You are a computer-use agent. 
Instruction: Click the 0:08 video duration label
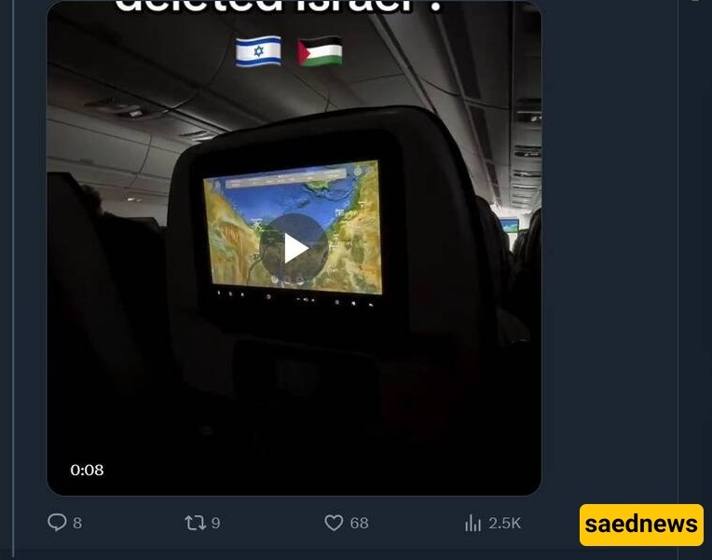tap(87, 470)
